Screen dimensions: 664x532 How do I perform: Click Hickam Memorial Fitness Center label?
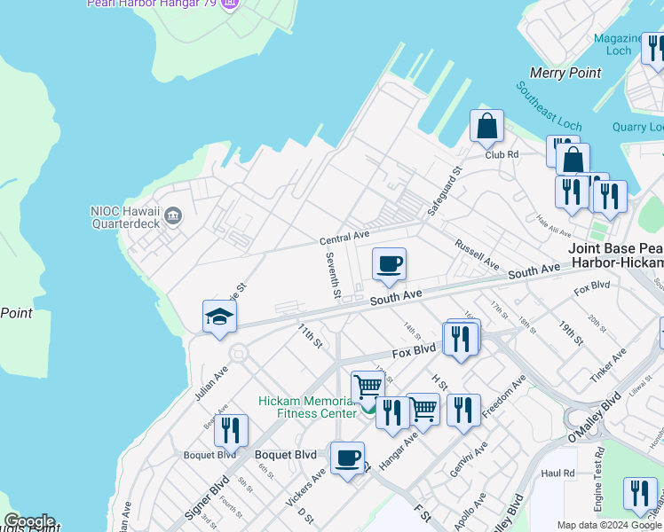point(307,407)
